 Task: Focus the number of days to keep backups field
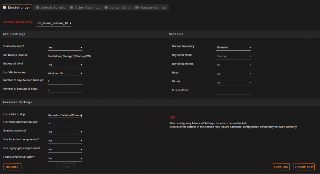point(65,81)
